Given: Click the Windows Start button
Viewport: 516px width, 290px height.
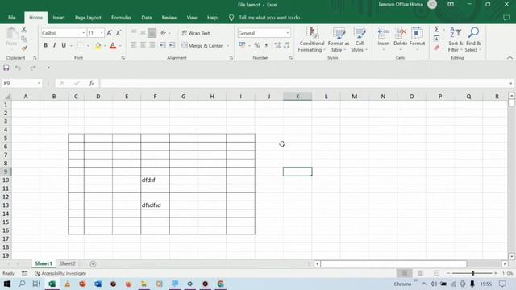Looking at the screenshot, I should 6,284.
